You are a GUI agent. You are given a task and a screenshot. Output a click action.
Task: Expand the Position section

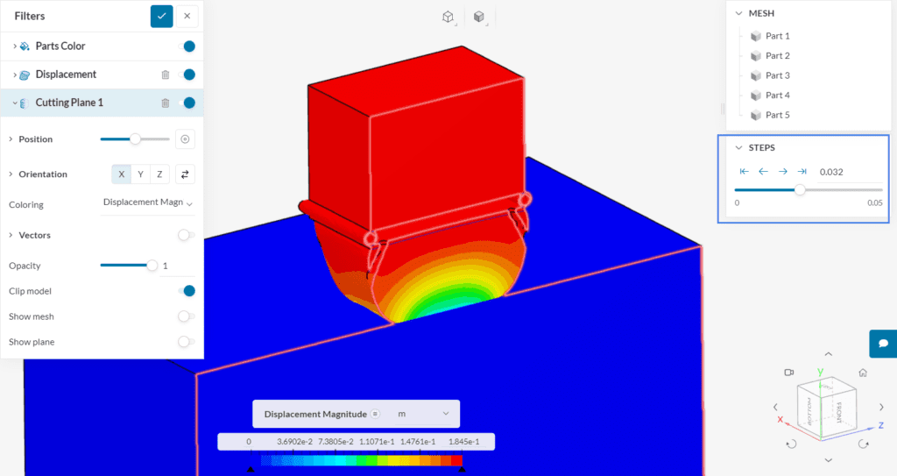coord(11,139)
